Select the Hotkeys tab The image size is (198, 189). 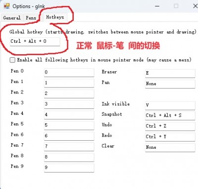55,17
